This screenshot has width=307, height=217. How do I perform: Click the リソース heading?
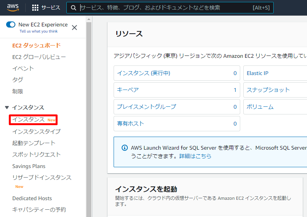tap(129, 34)
